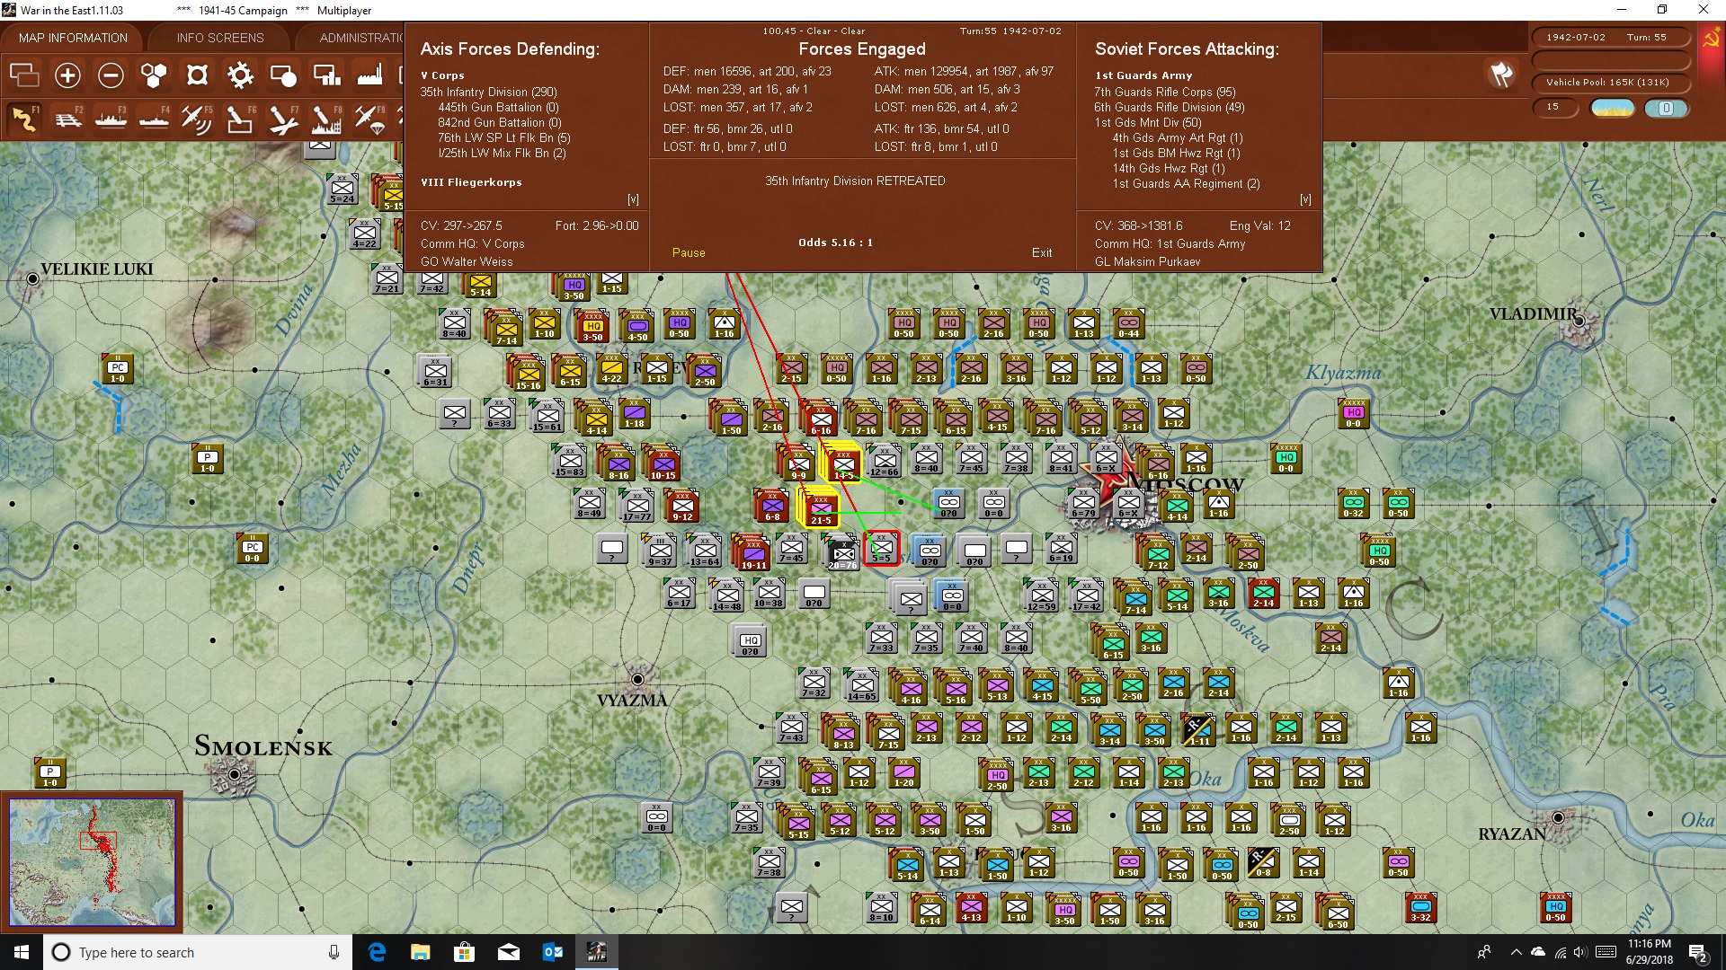Select F3 naval transport mode
Image resolution: width=1726 pixels, height=970 pixels.
click(x=111, y=119)
